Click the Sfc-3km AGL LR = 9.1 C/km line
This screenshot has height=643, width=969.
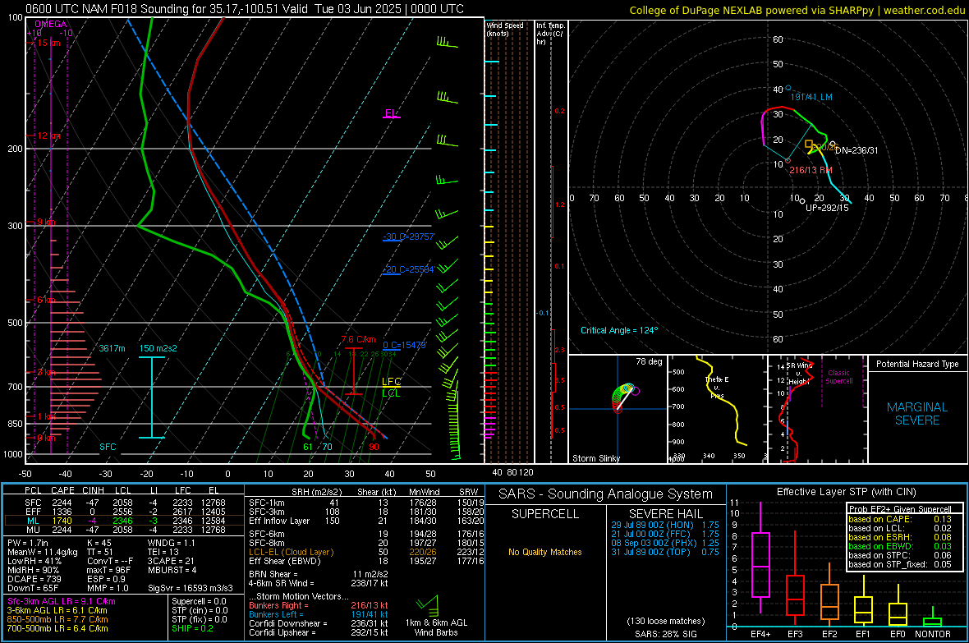click(62, 601)
